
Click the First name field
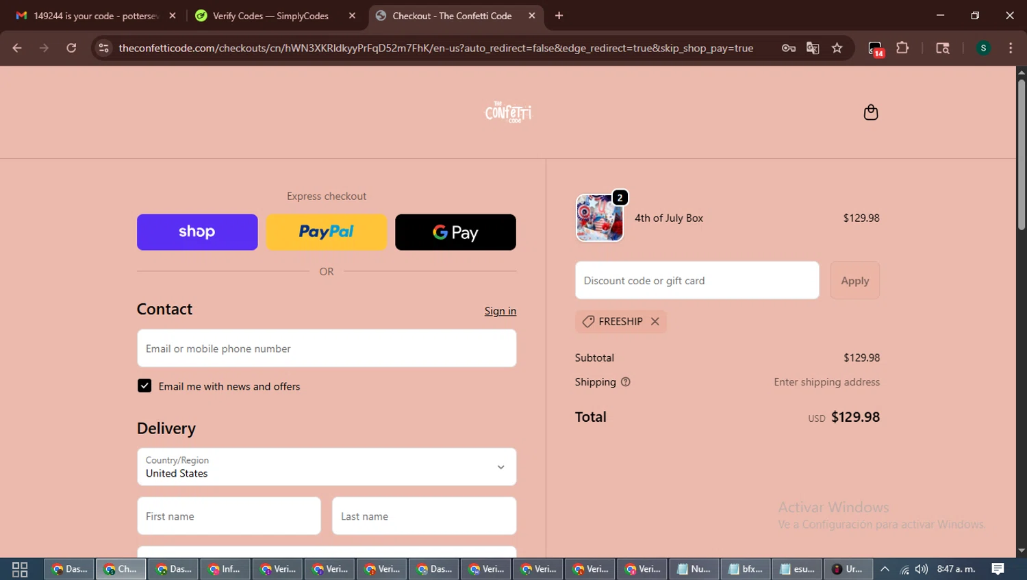(229, 516)
